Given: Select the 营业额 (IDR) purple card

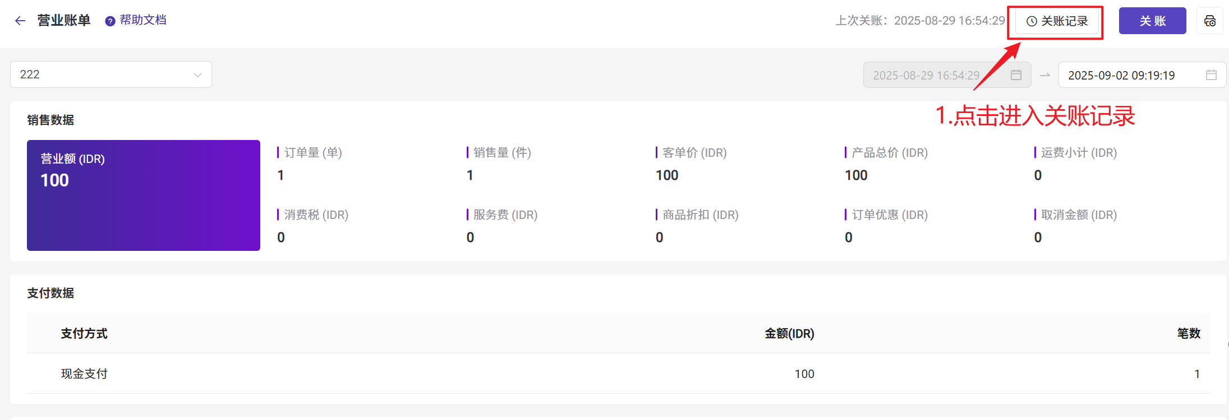Looking at the screenshot, I should tap(144, 195).
